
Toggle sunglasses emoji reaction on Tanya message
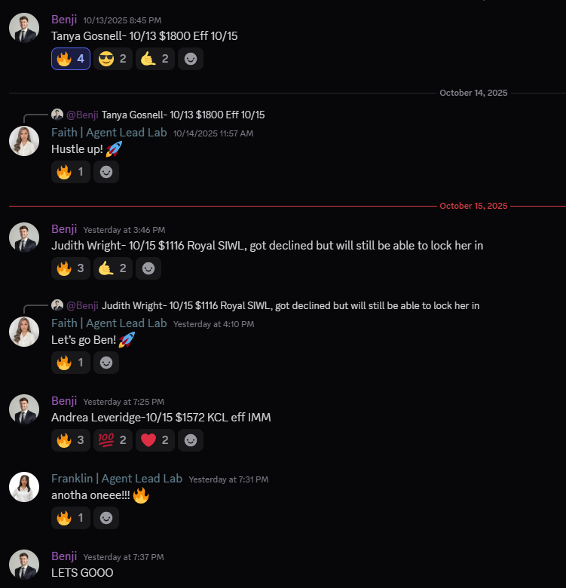click(113, 59)
